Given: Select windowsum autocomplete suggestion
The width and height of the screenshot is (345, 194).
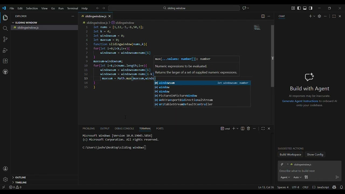Looking at the screenshot, I should coord(202,83).
